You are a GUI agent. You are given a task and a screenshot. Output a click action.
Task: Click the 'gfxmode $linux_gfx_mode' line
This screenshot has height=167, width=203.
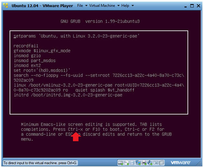pyautogui.click(x=42, y=51)
